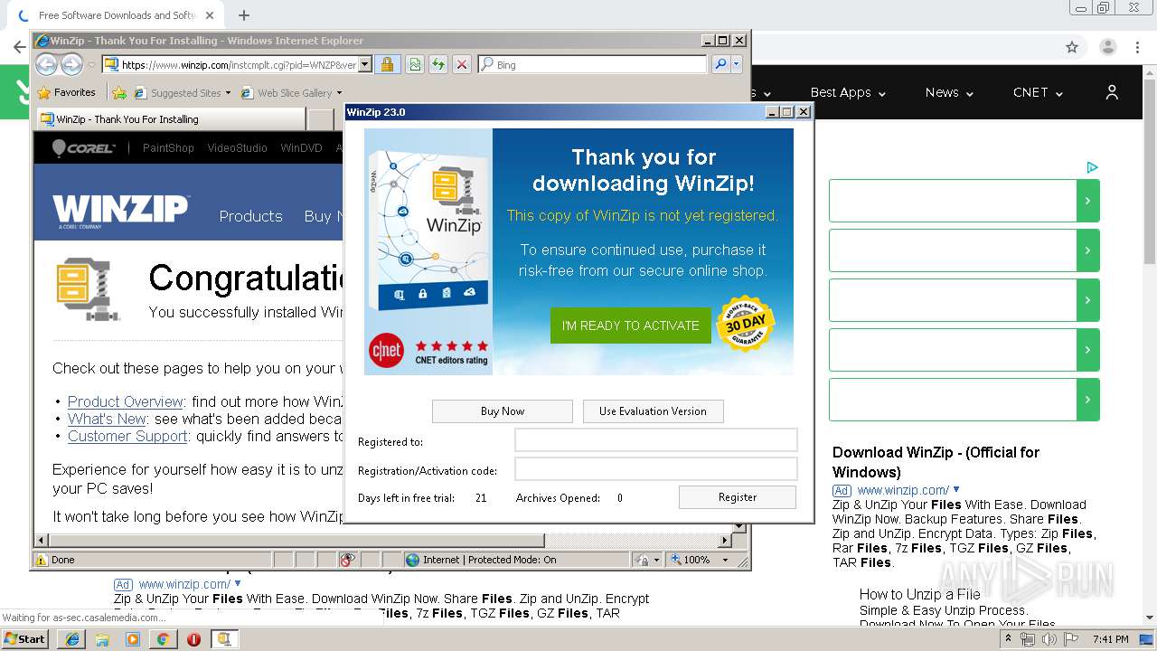
Task: Click Use Evaluation Version button
Action: coord(653,411)
